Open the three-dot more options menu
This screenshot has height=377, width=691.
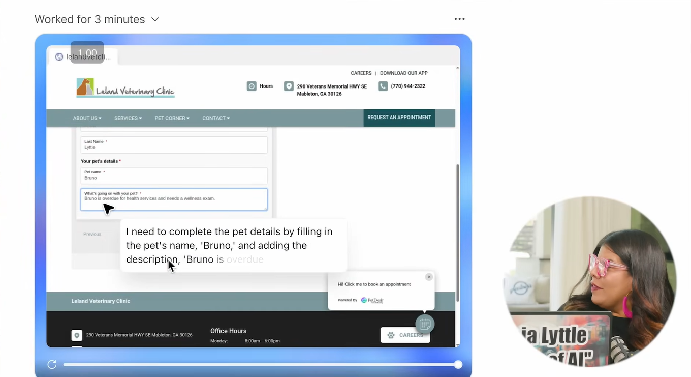pyautogui.click(x=459, y=19)
